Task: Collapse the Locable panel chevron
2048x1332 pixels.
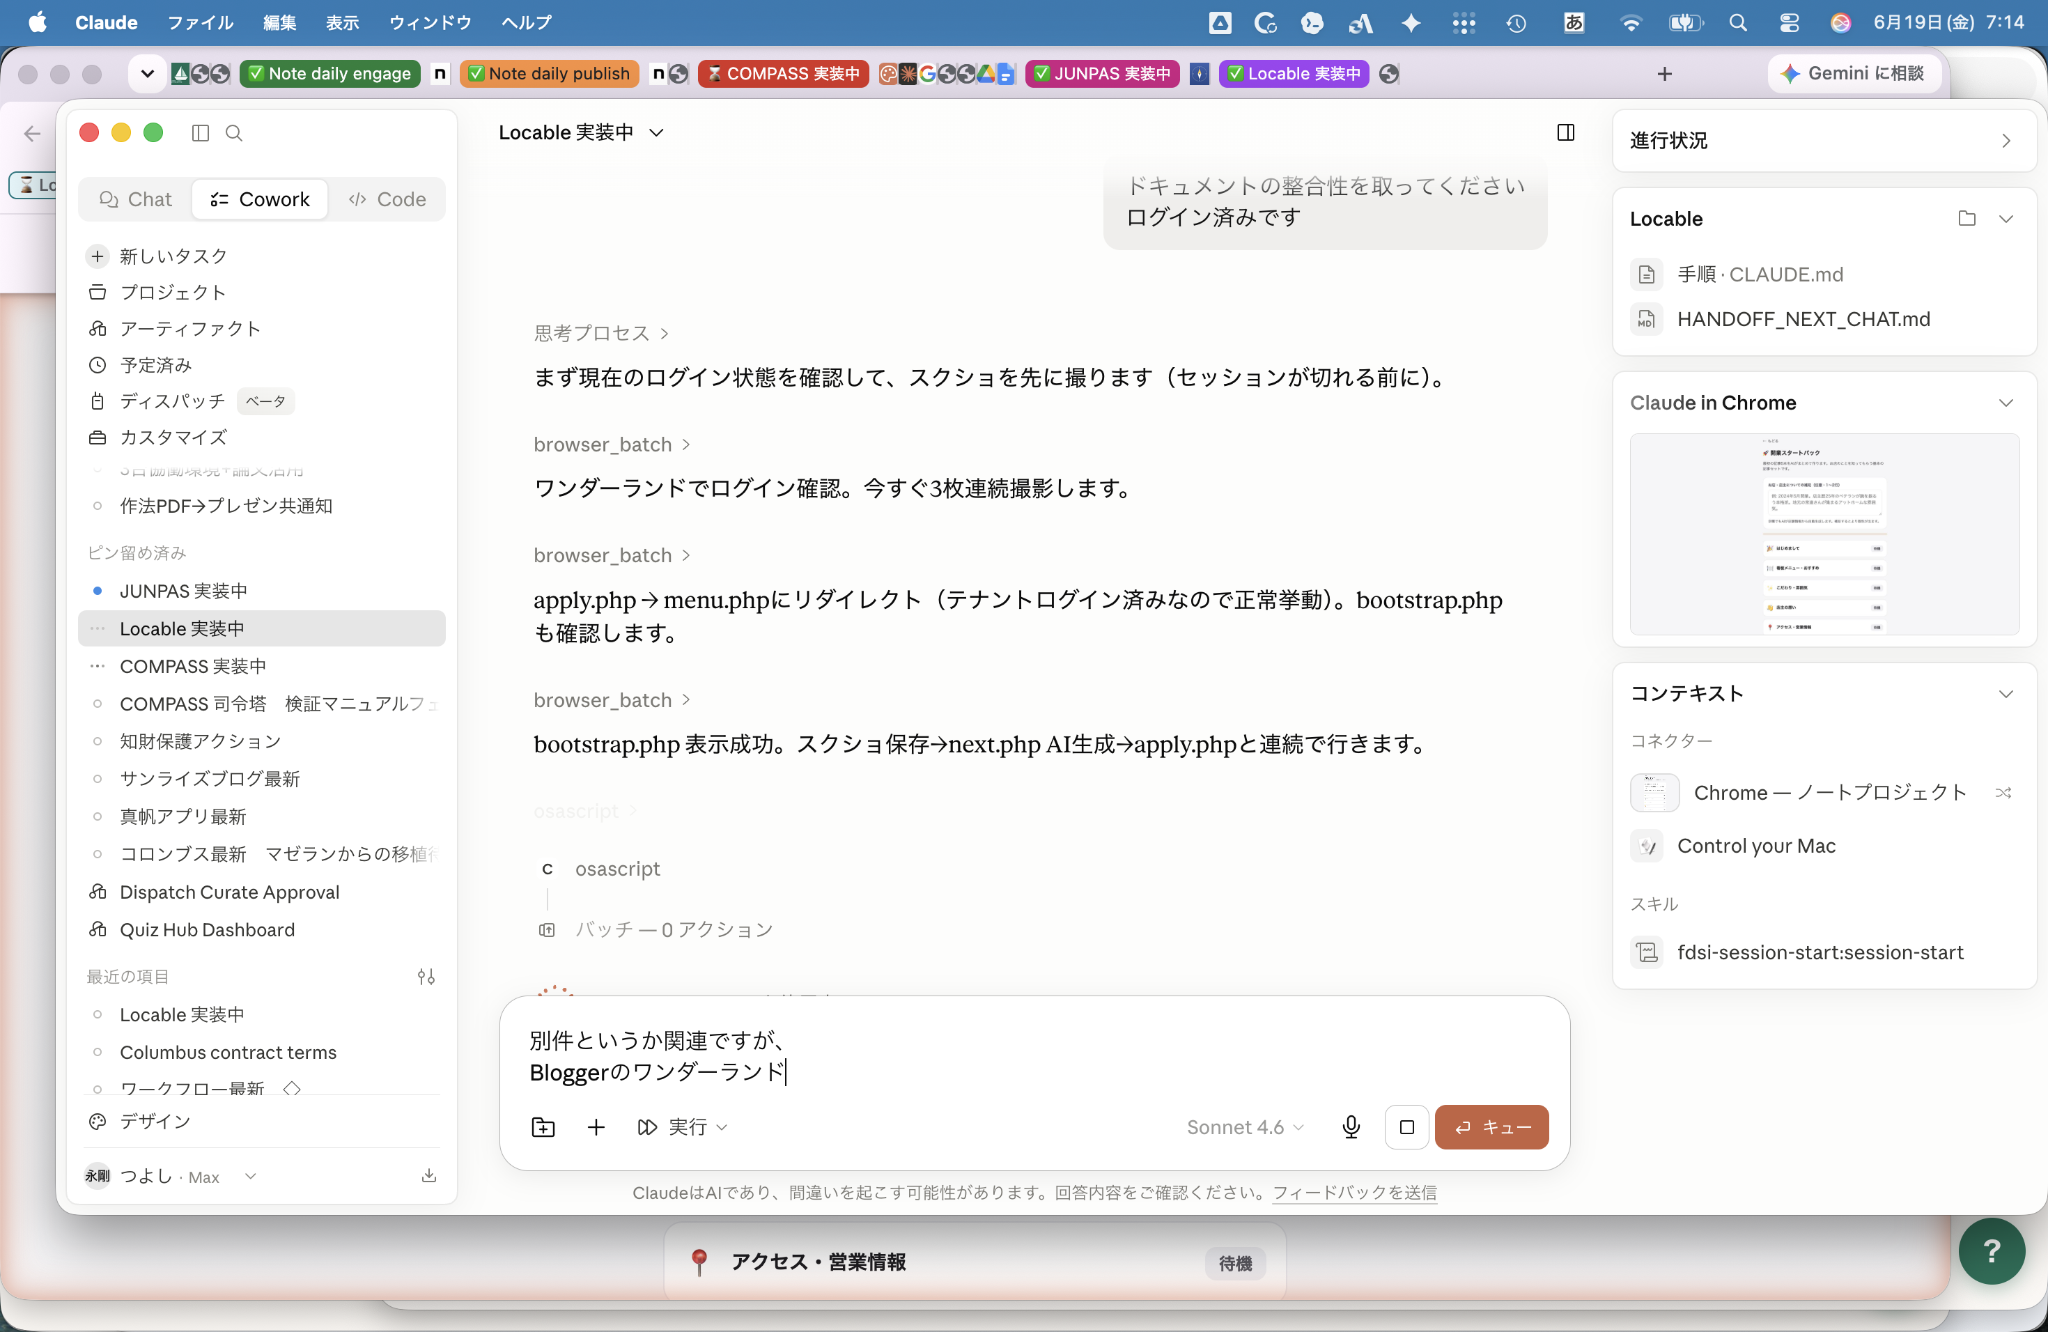Action: [x=2006, y=219]
